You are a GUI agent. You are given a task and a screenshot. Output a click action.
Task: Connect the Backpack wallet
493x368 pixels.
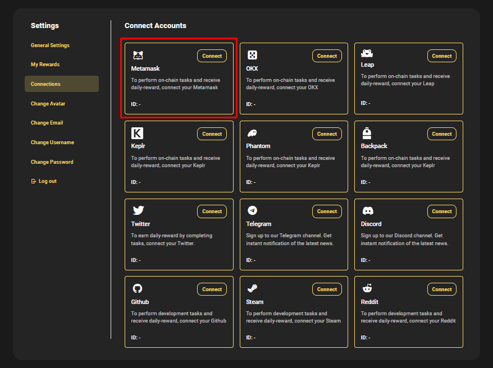(442, 134)
